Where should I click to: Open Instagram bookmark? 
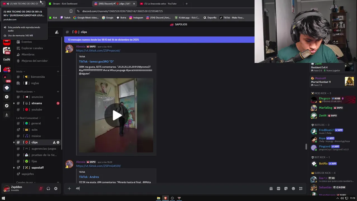pyautogui.click(x=136, y=18)
